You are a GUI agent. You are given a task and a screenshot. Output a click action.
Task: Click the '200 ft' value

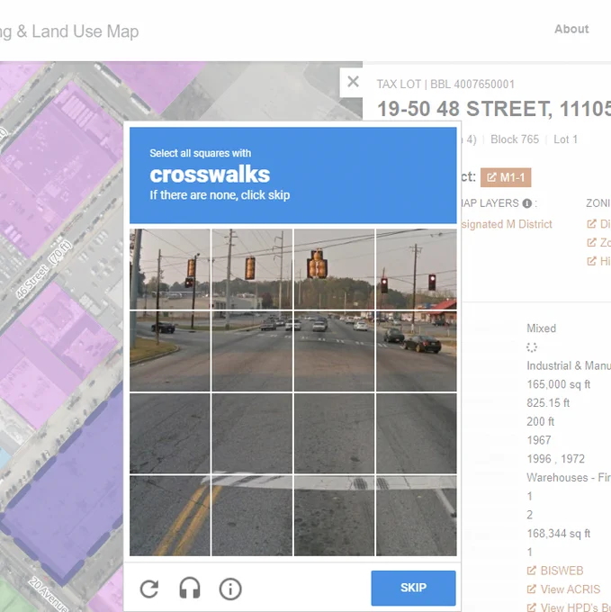click(x=541, y=421)
